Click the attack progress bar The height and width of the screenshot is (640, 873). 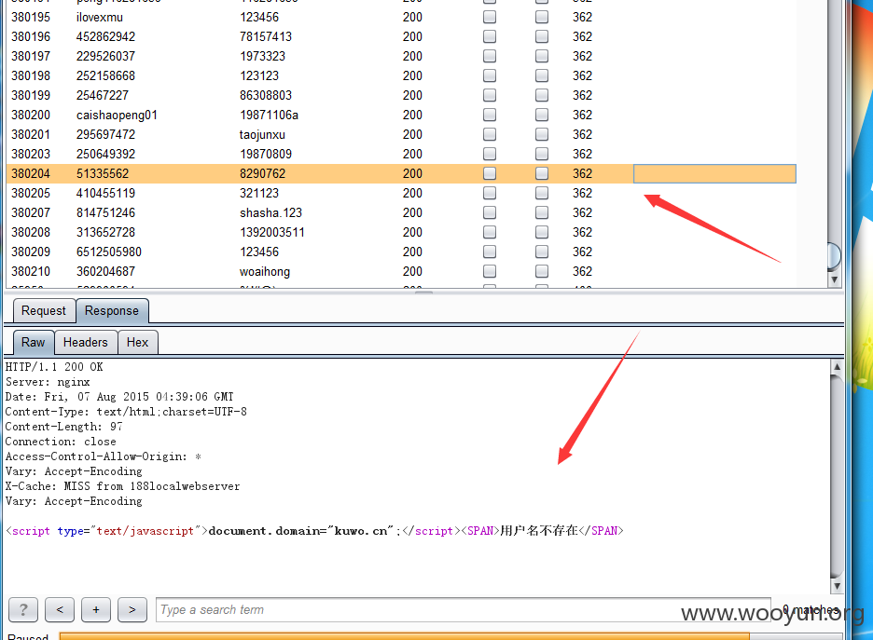[x=450, y=636]
